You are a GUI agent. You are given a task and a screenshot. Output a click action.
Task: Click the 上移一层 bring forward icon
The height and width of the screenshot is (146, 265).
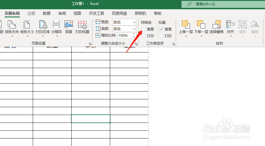pyautogui.click(x=186, y=24)
